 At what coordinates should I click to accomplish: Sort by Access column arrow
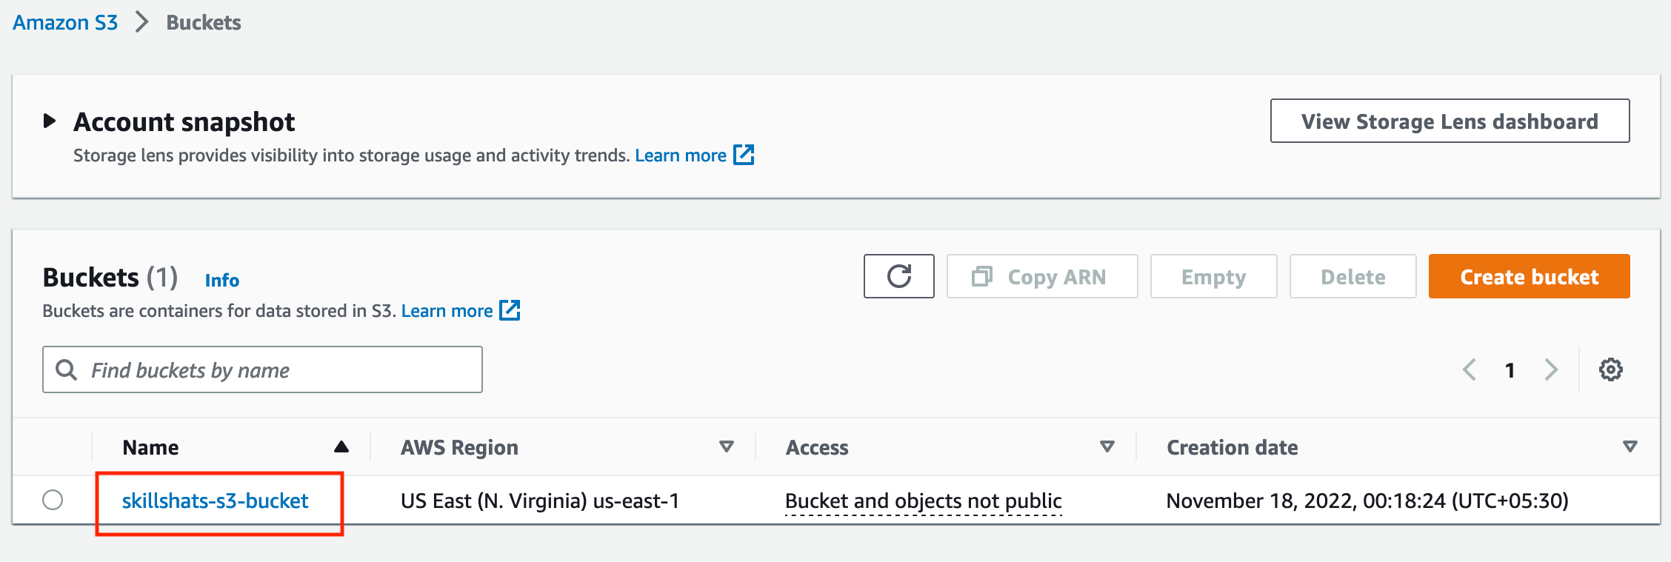click(1107, 446)
